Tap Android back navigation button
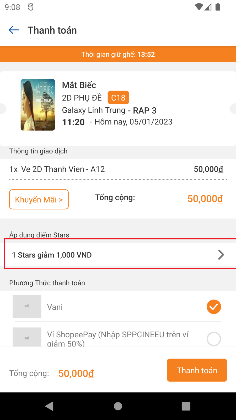 49,406
